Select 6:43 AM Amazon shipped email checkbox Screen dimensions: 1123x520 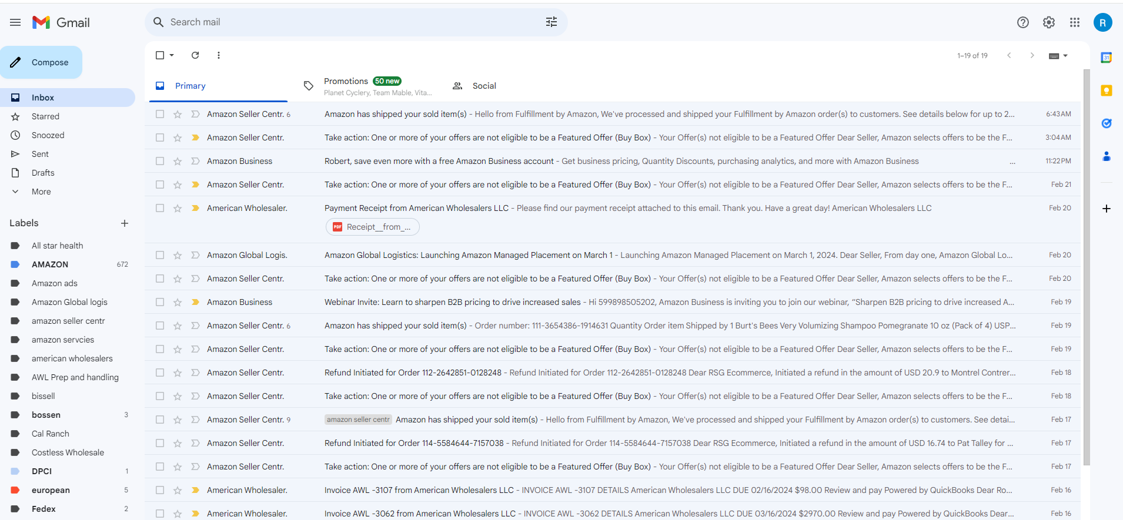click(160, 114)
